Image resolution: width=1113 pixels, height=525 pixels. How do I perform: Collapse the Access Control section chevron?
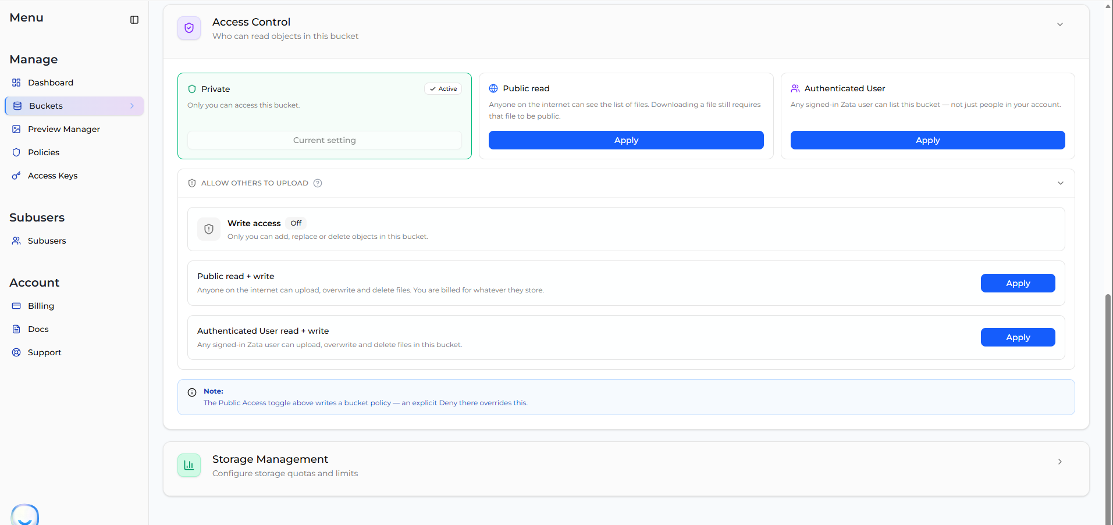click(1060, 24)
